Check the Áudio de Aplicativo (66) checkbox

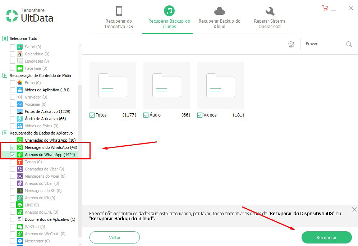click(x=13, y=119)
